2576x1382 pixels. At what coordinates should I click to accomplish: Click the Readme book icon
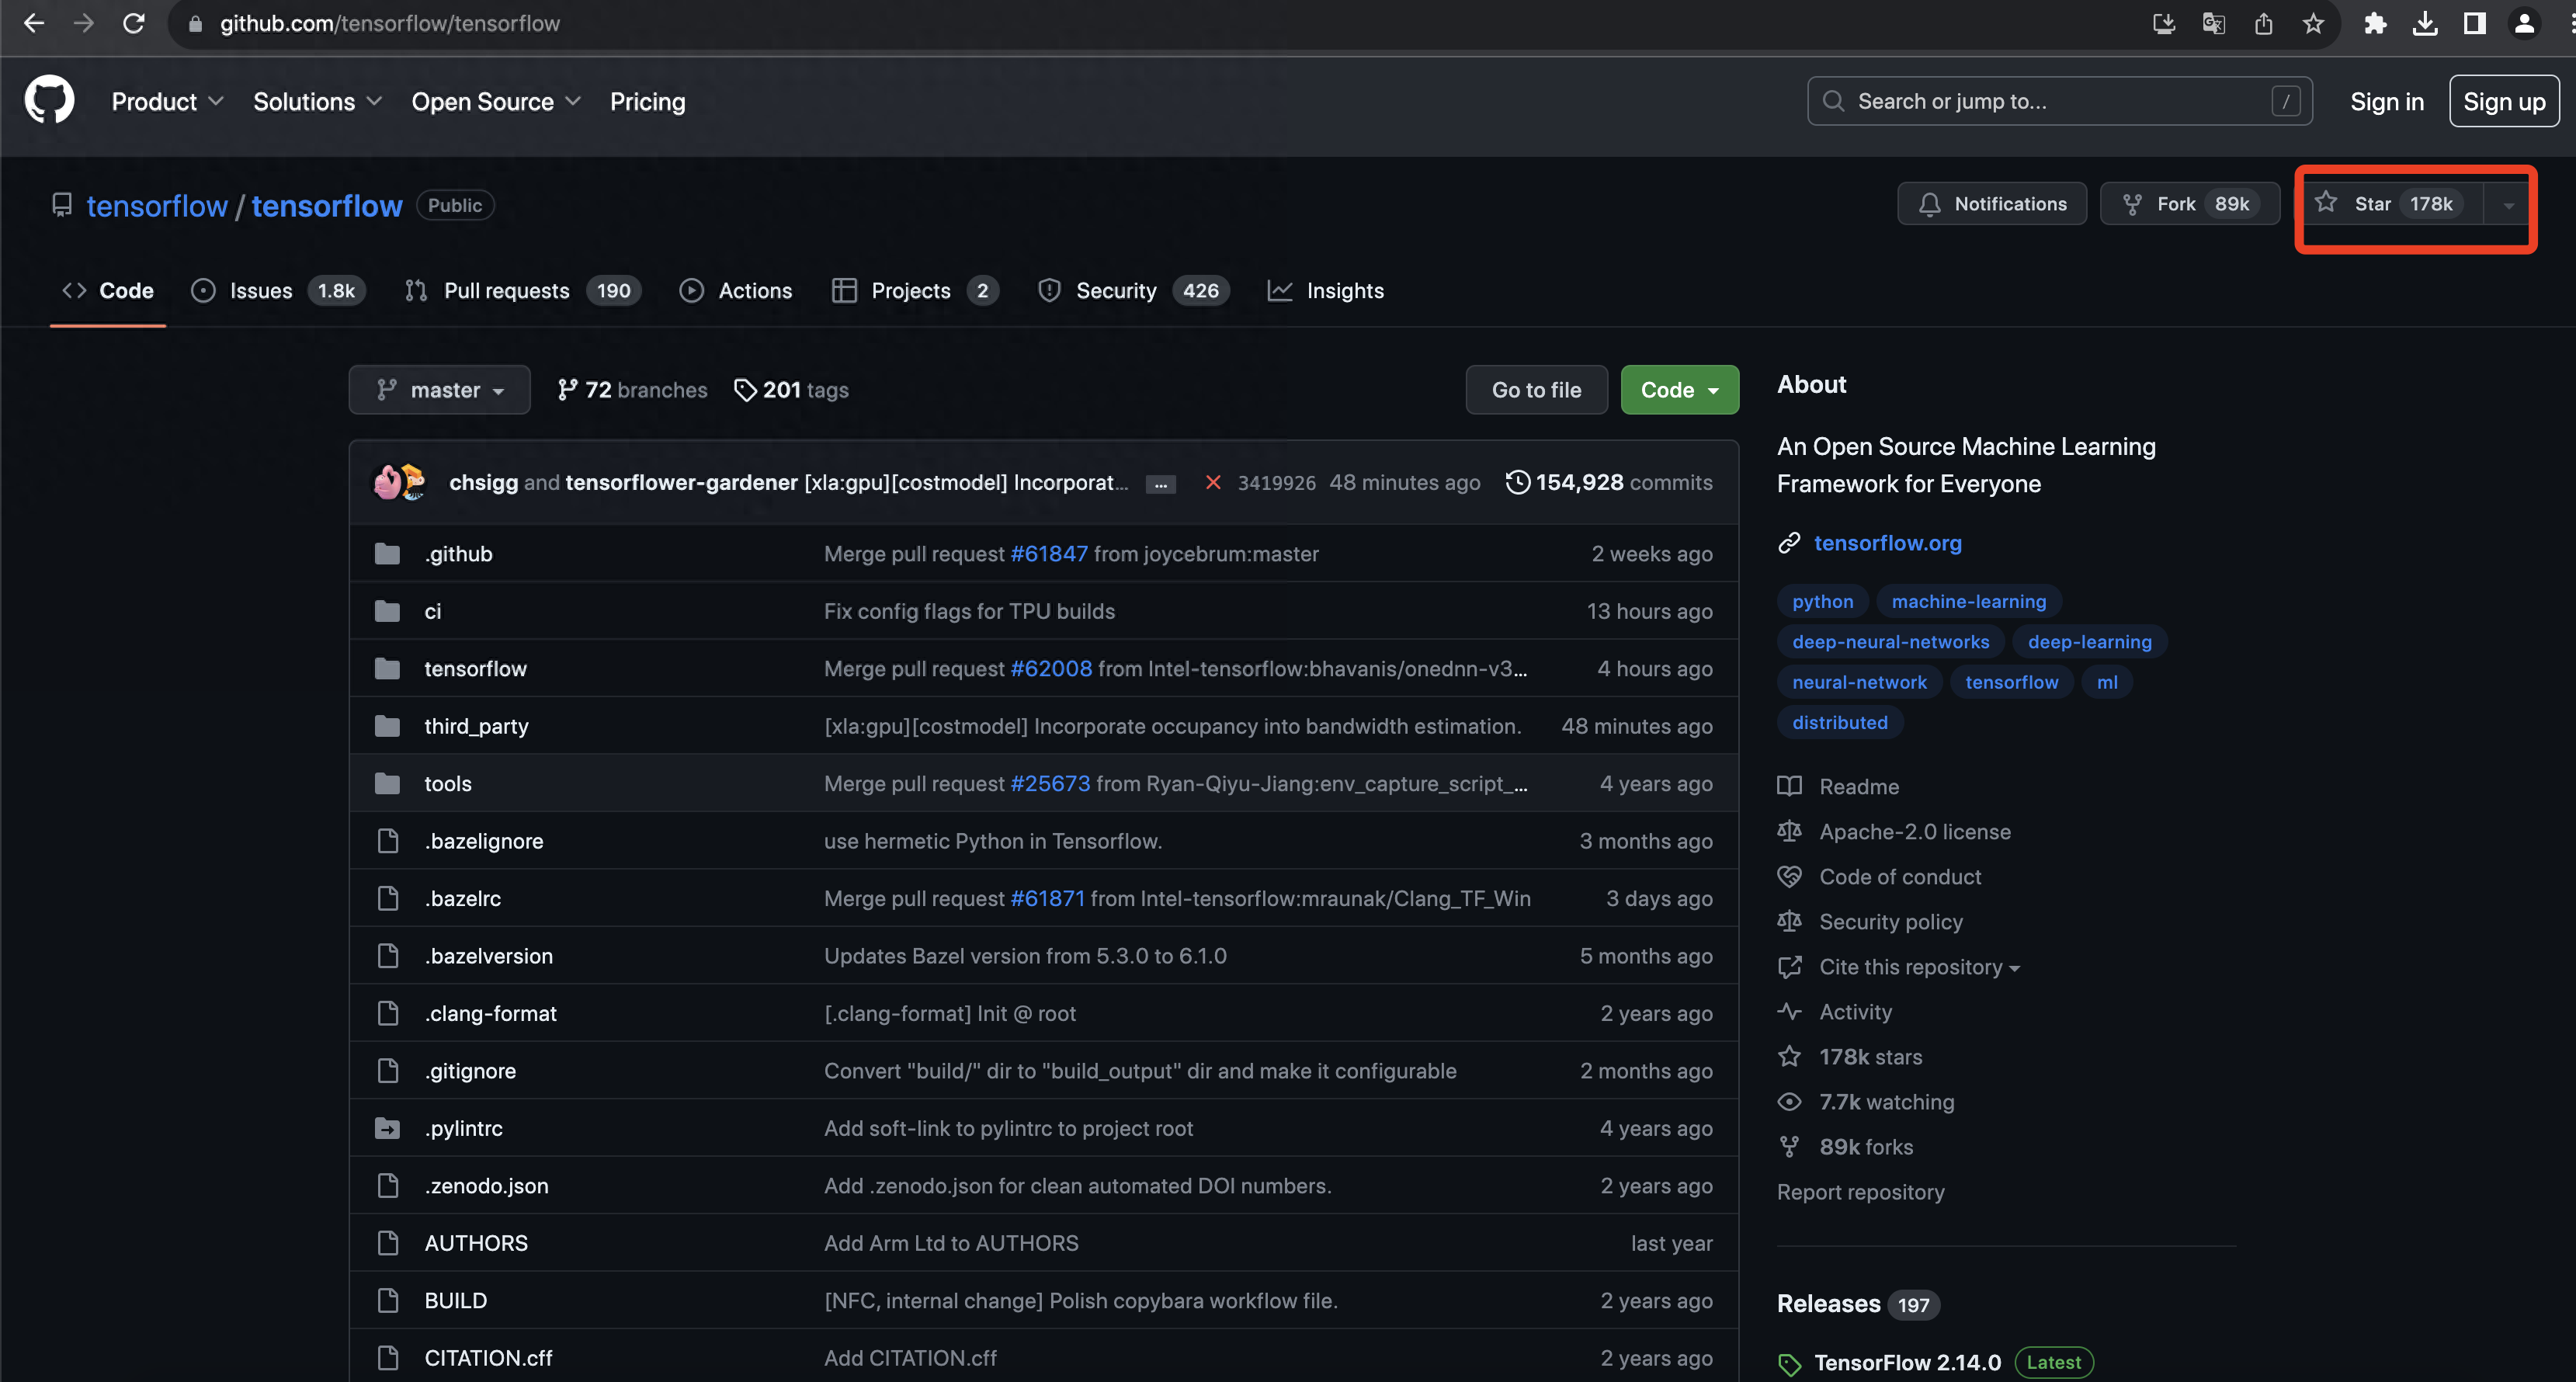pyautogui.click(x=1789, y=786)
